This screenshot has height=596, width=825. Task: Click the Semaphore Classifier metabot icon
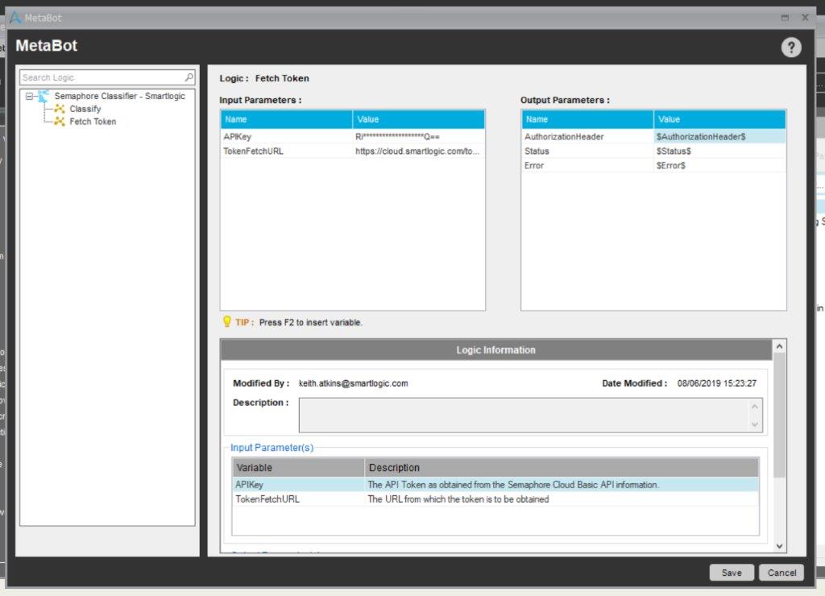(44, 96)
